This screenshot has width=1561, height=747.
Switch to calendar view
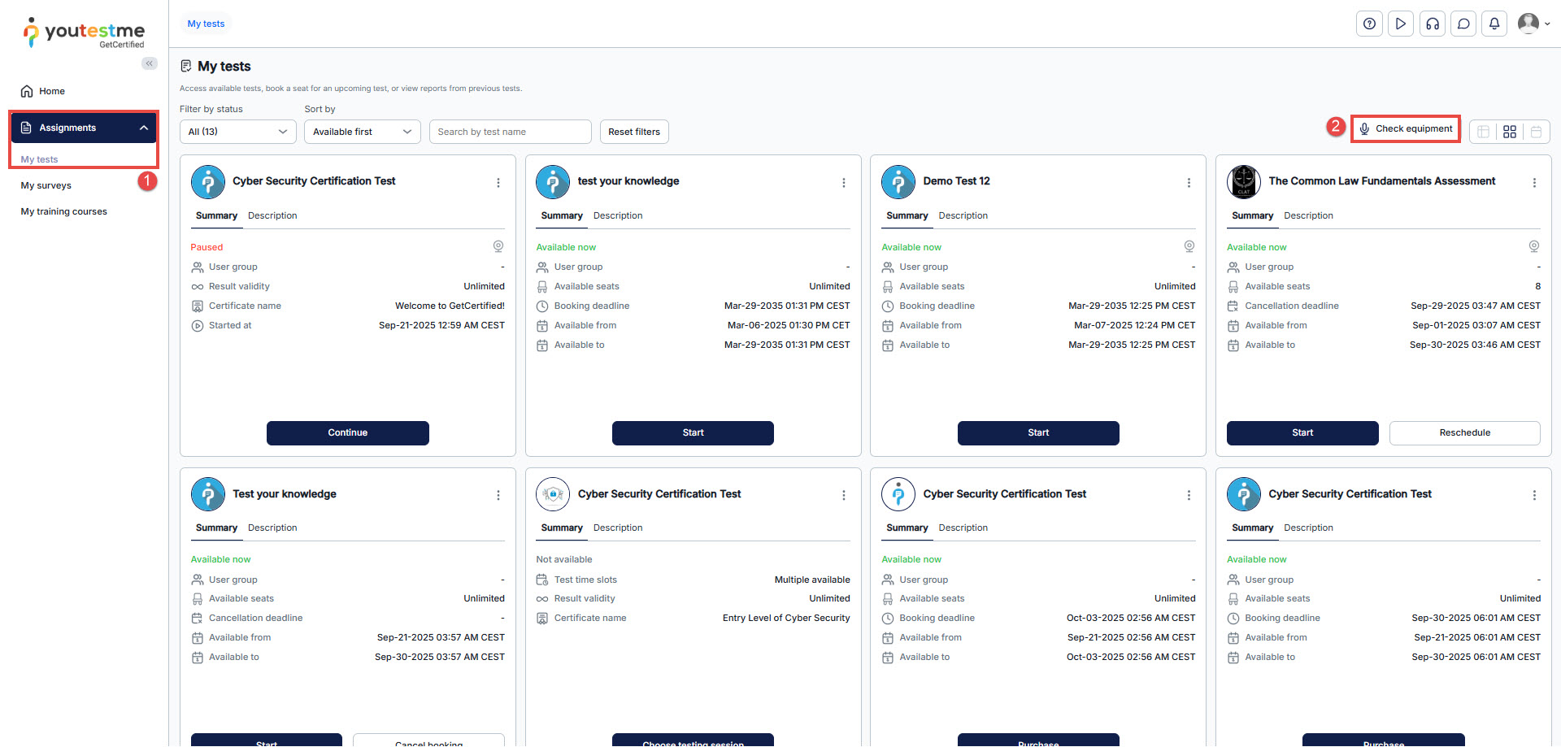pos(1536,132)
